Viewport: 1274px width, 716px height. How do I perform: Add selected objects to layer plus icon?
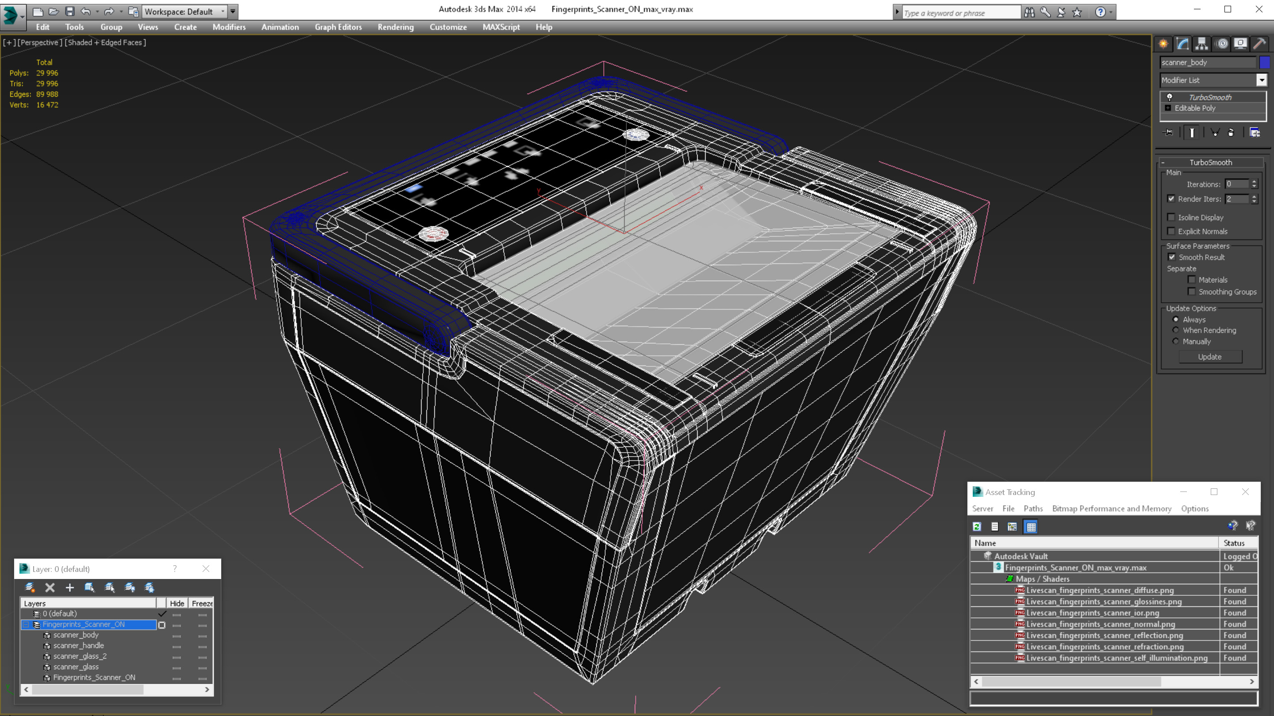click(x=70, y=587)
